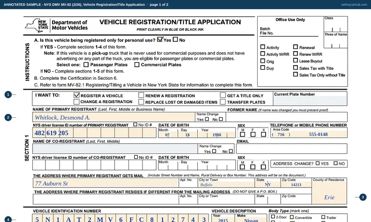
Task: Check the Activity W/RR box
Action: tap(263, 54)
